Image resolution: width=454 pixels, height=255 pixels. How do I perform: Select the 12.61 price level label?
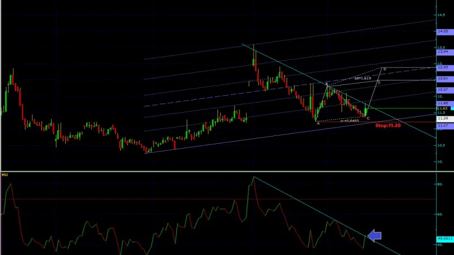point(445,78)
